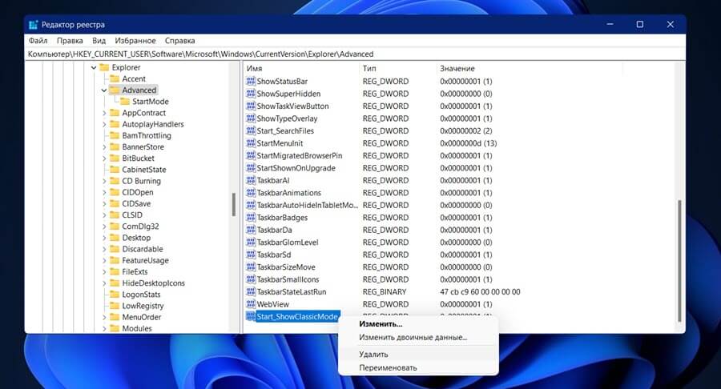The width and height of the screenshot is (721, 389).
Task: Click the StartMigratedBrowserPin value icon
Action: pos(251,156)
